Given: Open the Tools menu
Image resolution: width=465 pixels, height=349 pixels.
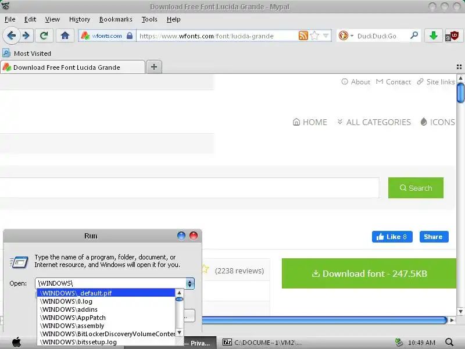Looking at the screenshot, I should tap(149, 19).
